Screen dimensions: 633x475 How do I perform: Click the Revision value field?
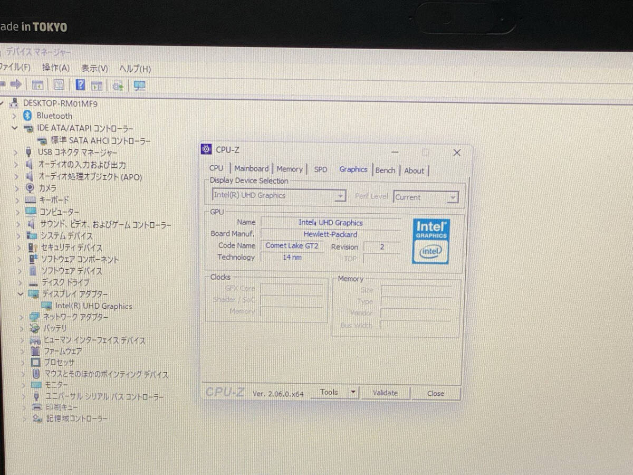[382, 246]
